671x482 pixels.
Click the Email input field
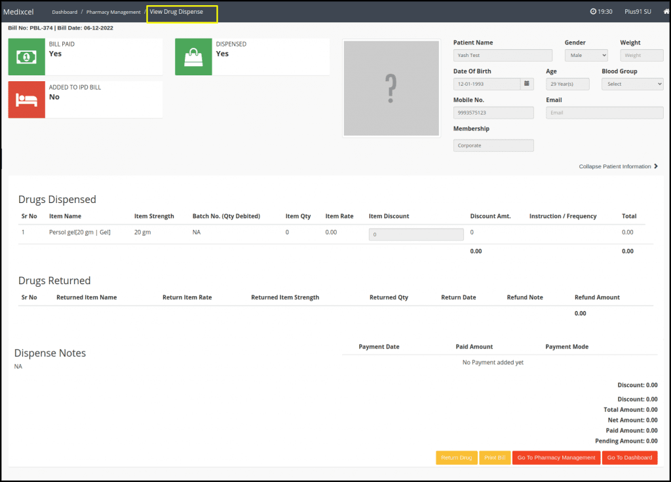click(x=604, y=113)
